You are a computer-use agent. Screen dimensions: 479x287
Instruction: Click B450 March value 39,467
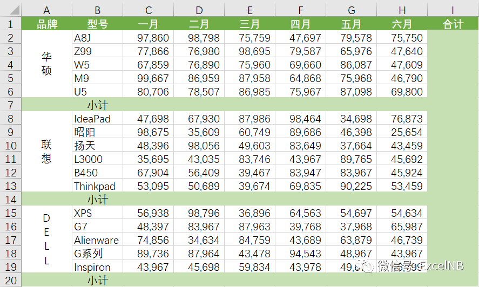tap(250, 172)
